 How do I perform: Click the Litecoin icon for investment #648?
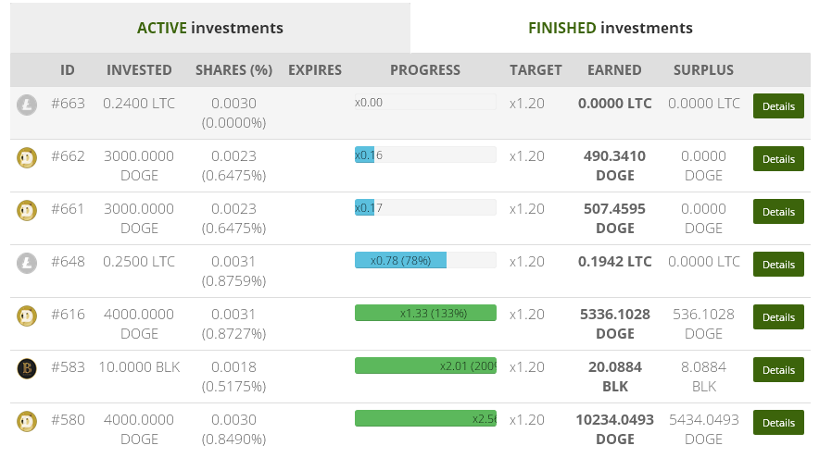tap(27, 263)
